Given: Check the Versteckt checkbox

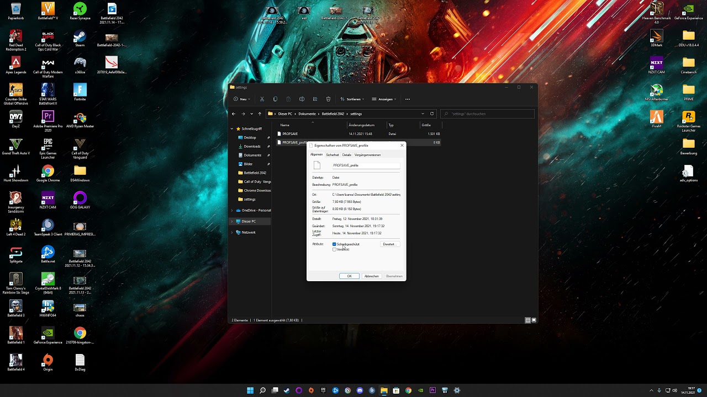Looking at the screenshot, I should (334, 249).
